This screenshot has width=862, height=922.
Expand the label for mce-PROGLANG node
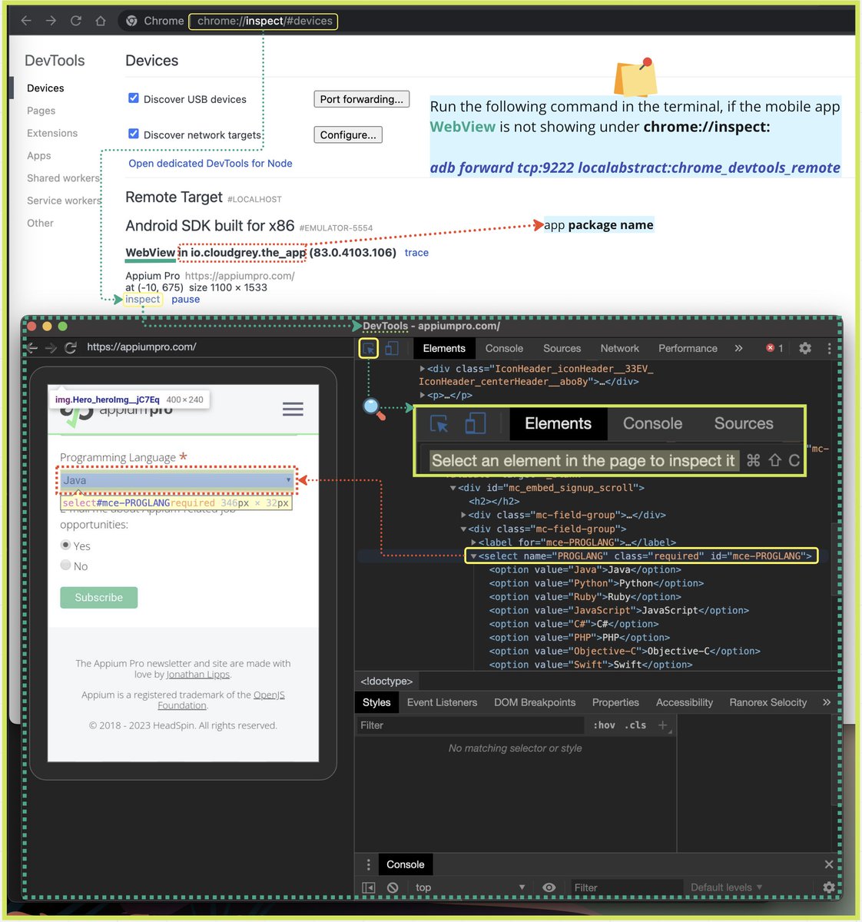473,542
